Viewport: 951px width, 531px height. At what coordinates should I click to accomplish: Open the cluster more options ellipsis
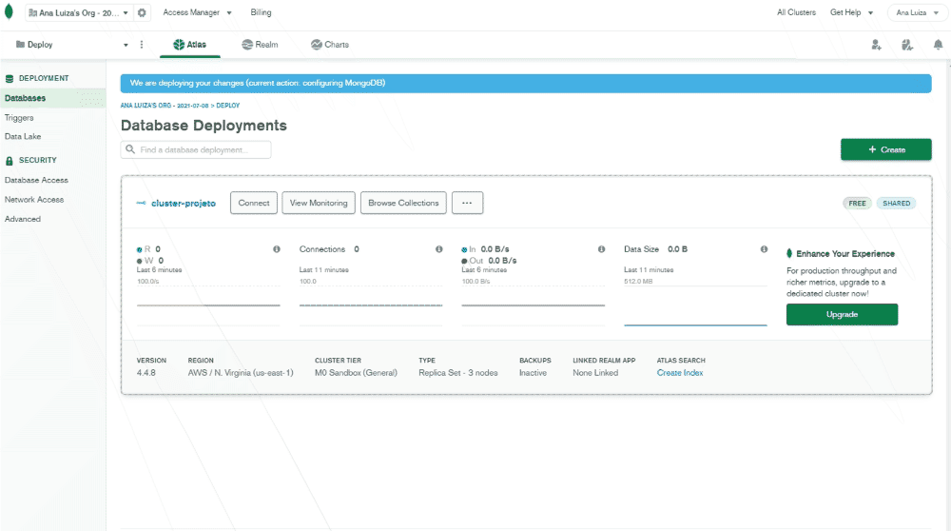tap(467, 203)
